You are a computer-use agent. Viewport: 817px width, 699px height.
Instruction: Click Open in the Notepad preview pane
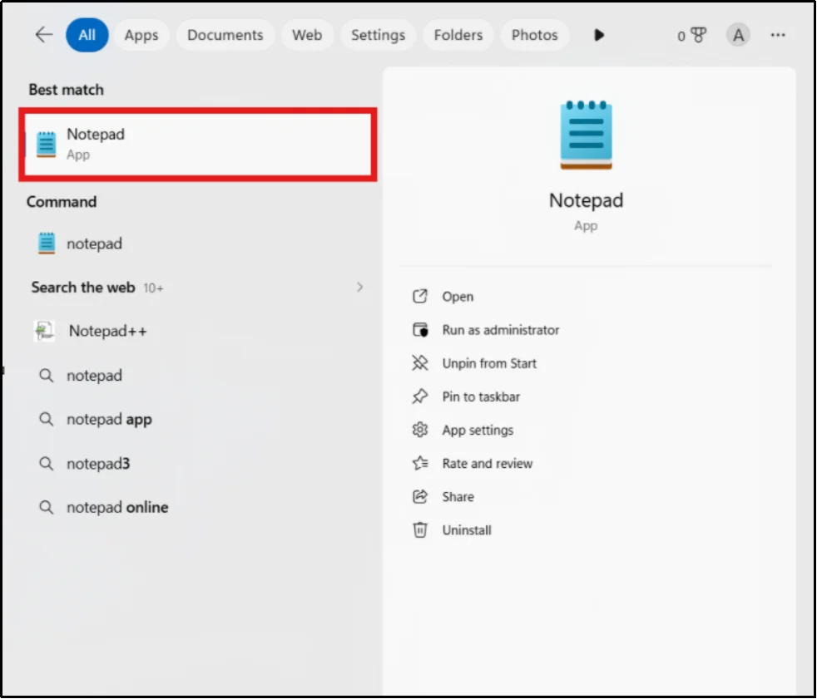click(458, 297)
